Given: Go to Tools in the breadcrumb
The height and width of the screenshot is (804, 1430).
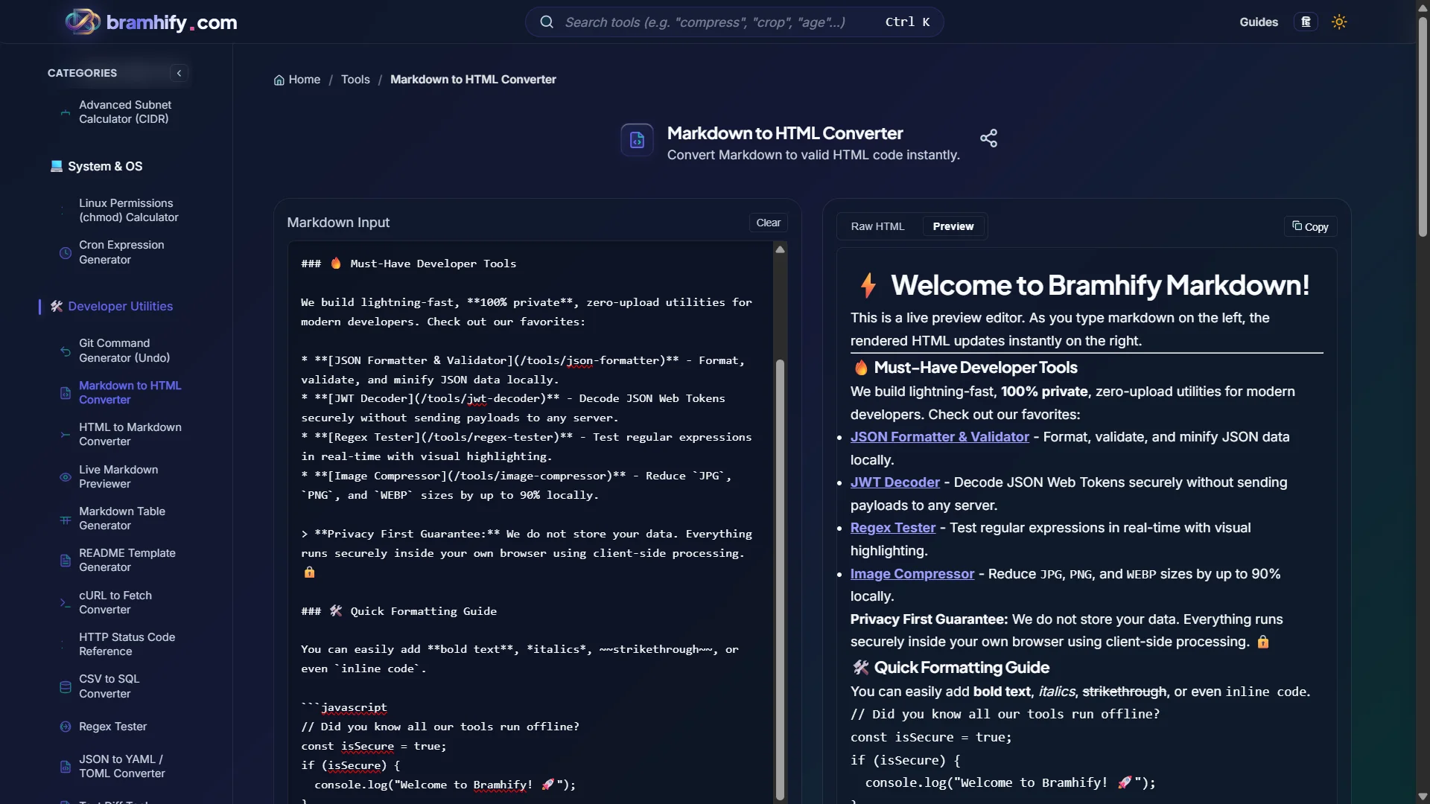Looking at the screenshot, I should pos(355,80).
